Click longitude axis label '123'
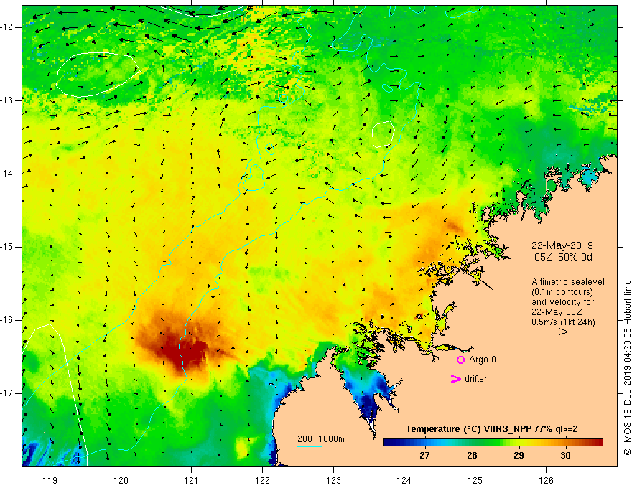This screenshot has height=488, width=632. coord(333,480)
